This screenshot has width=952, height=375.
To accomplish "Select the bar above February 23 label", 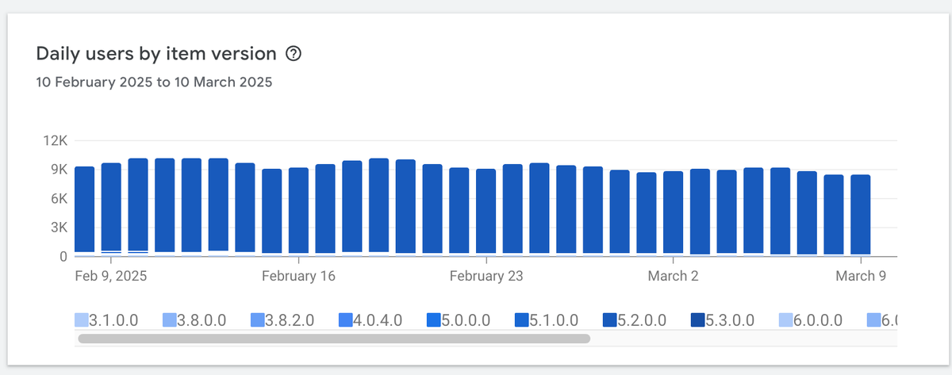I will click(486, 212).
